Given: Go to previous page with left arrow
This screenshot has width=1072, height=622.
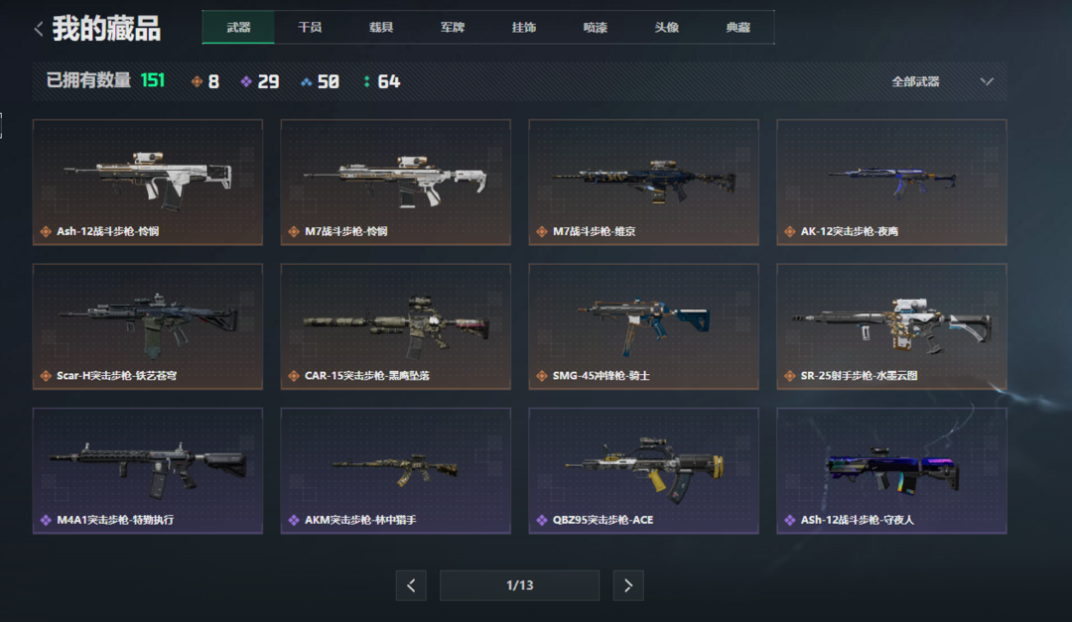Looking at the screenshot, I should point(411,585).
